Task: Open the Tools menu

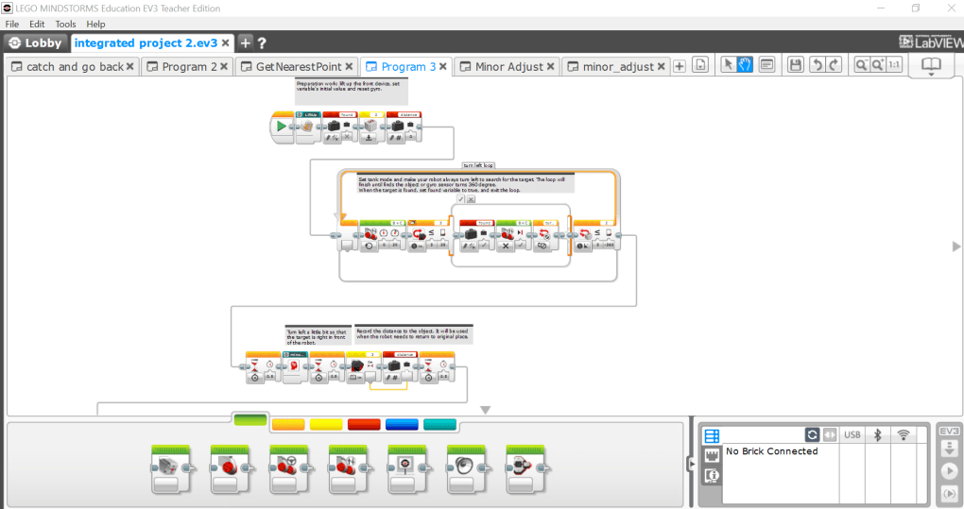Action: pyautogui.click(x=65, y=24)
